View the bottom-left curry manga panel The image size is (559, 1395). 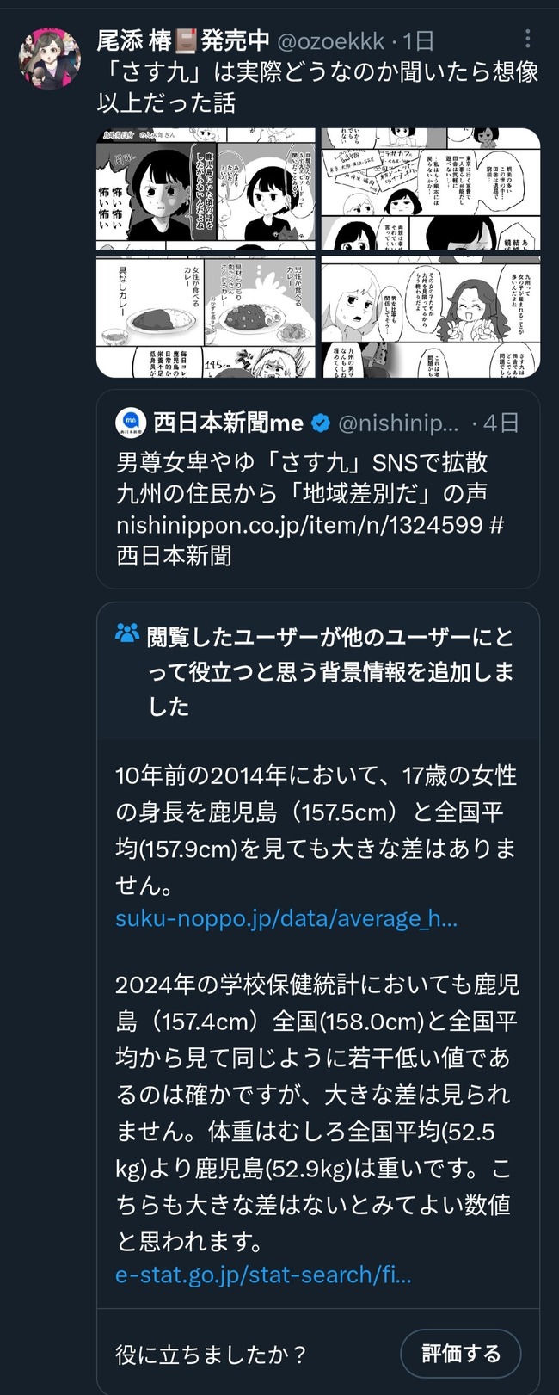pyautogui.click(x=206, y=316)
